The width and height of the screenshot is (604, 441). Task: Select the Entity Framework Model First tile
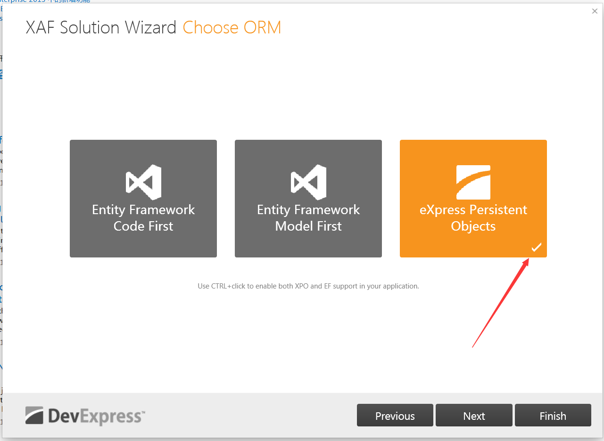(308, 199)
